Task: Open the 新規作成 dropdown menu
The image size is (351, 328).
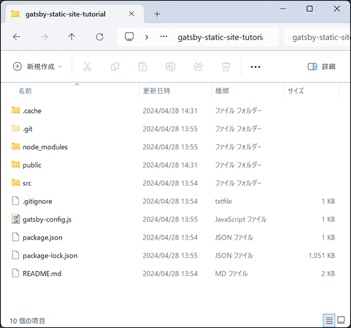Action: [38, 66]
